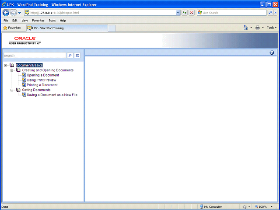
Task: Select the Opening a Document topic
Action: pyautogui.click(x=43, y=75)
